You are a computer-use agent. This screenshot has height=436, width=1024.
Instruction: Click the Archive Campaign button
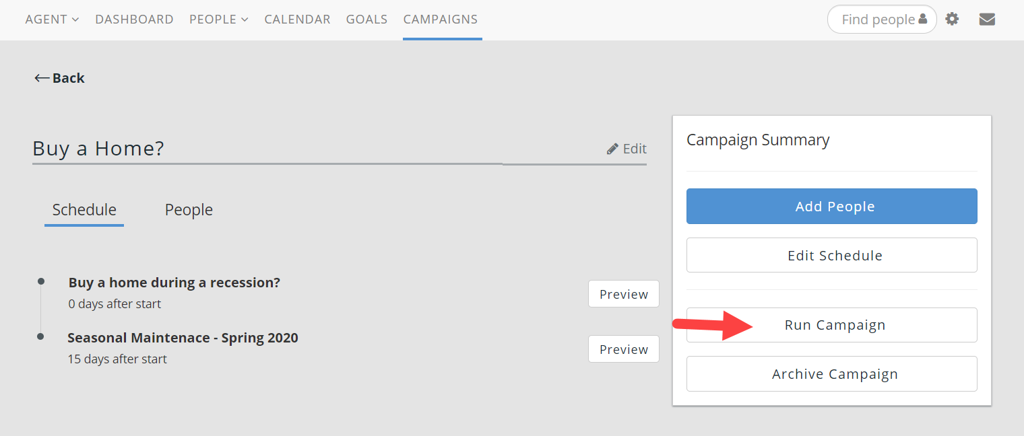832,373
